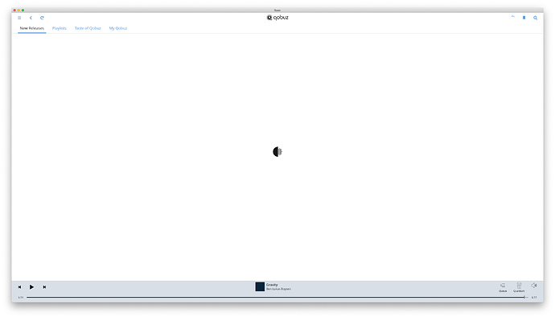Skip to the next track
555x317 pixels.
click(x=44, y=287)
